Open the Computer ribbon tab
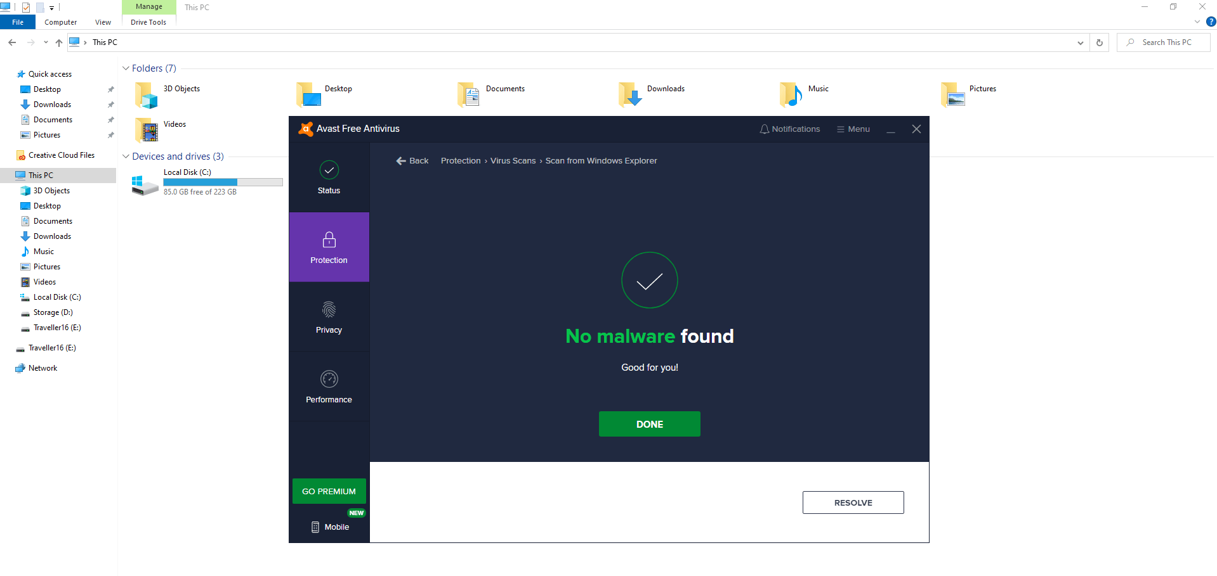 pyautogui.click(x=60, y=22)
